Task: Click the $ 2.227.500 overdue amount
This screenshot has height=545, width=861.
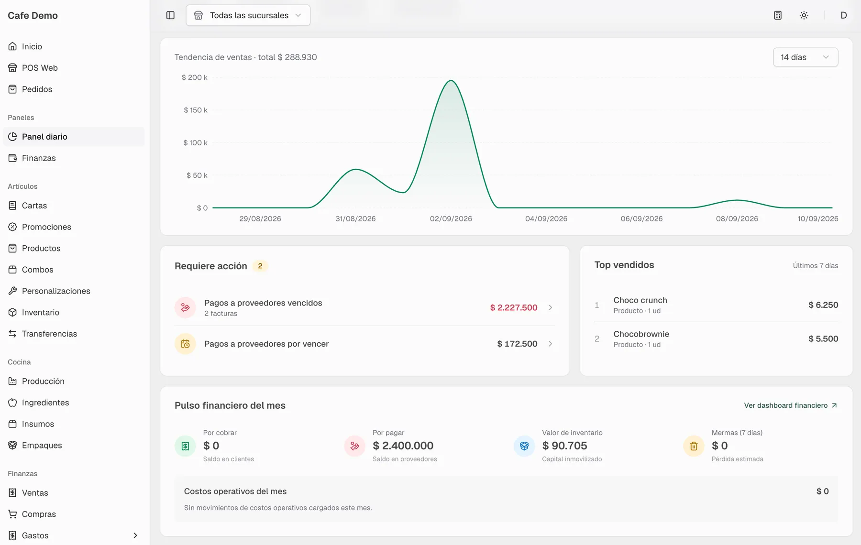Action: 514,308
